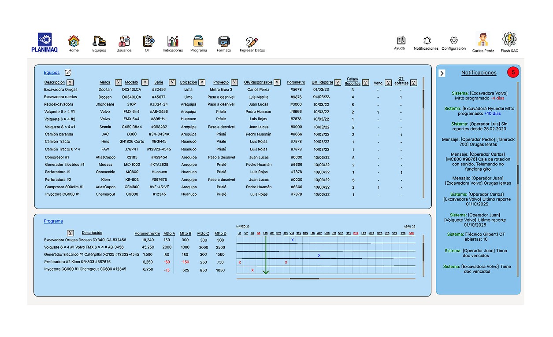This screenshot has width=553, height=337.
Task: Click the Notificaciones bell icon
Action: coord(427,41)
